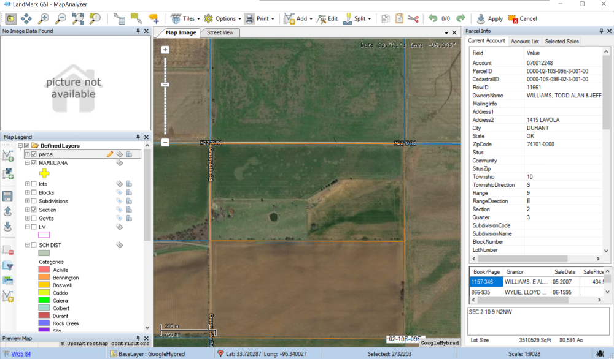614x359 pixels.
Task: Enable the lots layer checkbox
Action: (34, 184)
